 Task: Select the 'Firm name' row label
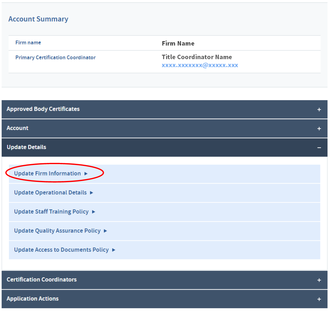[x=28, y=43]
